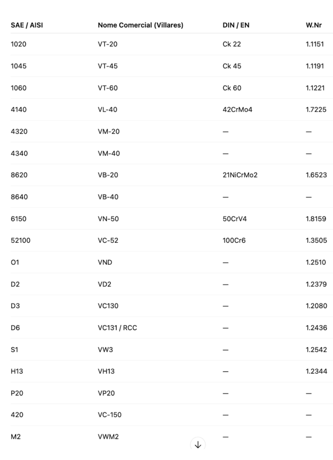Click the VWM2 cell

click(x=108, y=437)
